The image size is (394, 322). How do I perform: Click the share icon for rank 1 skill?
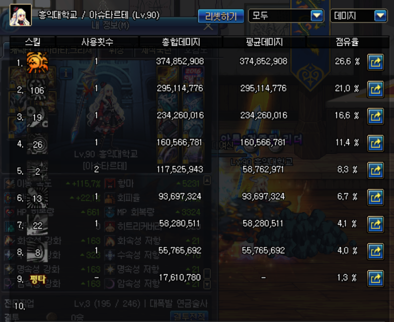[376, 62]
